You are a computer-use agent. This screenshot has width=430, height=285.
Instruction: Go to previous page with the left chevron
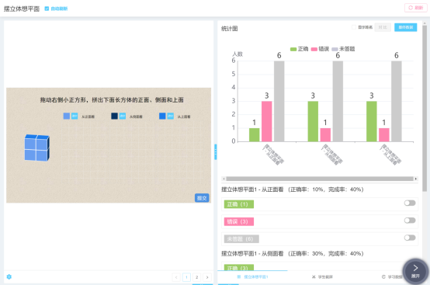[176, 277]
